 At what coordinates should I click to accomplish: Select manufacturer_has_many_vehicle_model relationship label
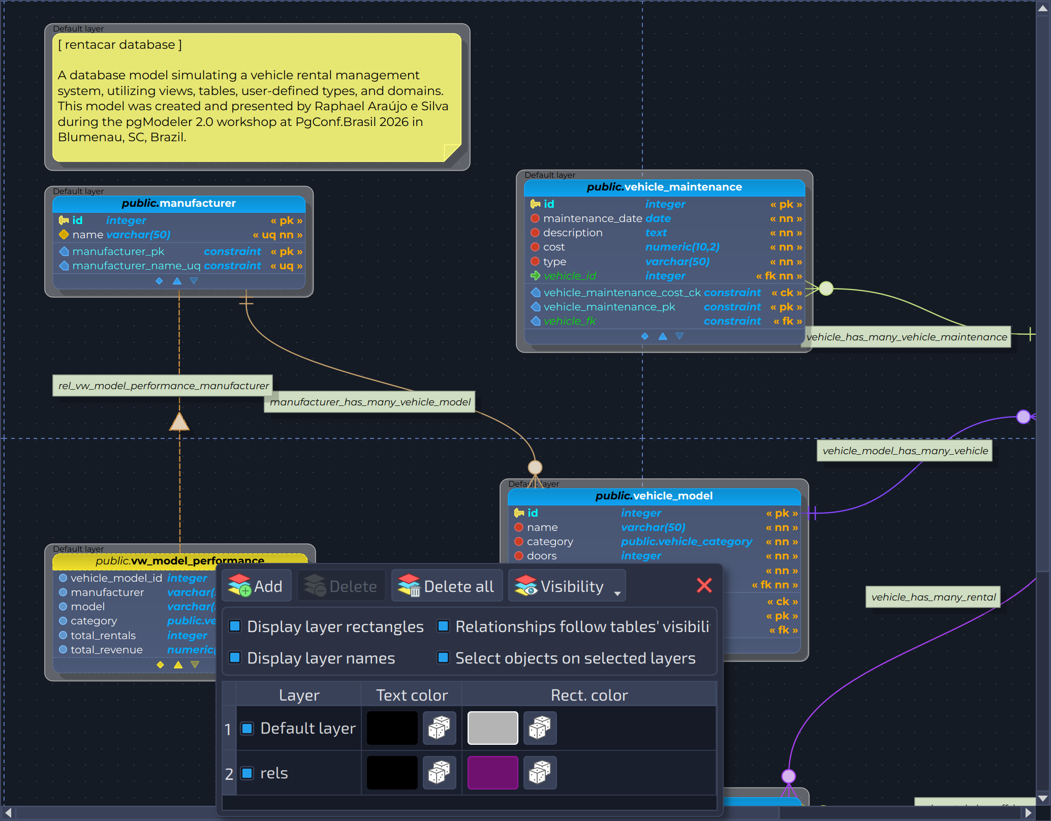click(x=370, y=402)
